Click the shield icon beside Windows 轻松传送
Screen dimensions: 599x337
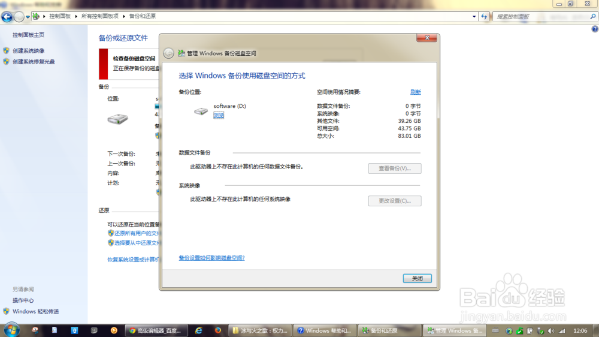pyautogui.click(x=6, y=311)
